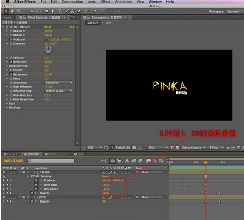Image resolution: width=244 pixels, height=220 pixels.
Task: Select the Hand tool
Action: click(x=12, y=11)
